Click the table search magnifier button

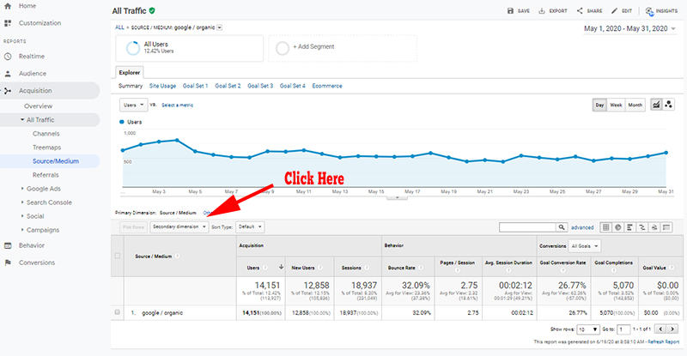click(562, 227)
